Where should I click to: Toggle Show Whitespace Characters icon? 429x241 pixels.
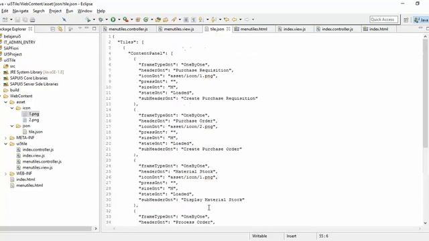194,19
